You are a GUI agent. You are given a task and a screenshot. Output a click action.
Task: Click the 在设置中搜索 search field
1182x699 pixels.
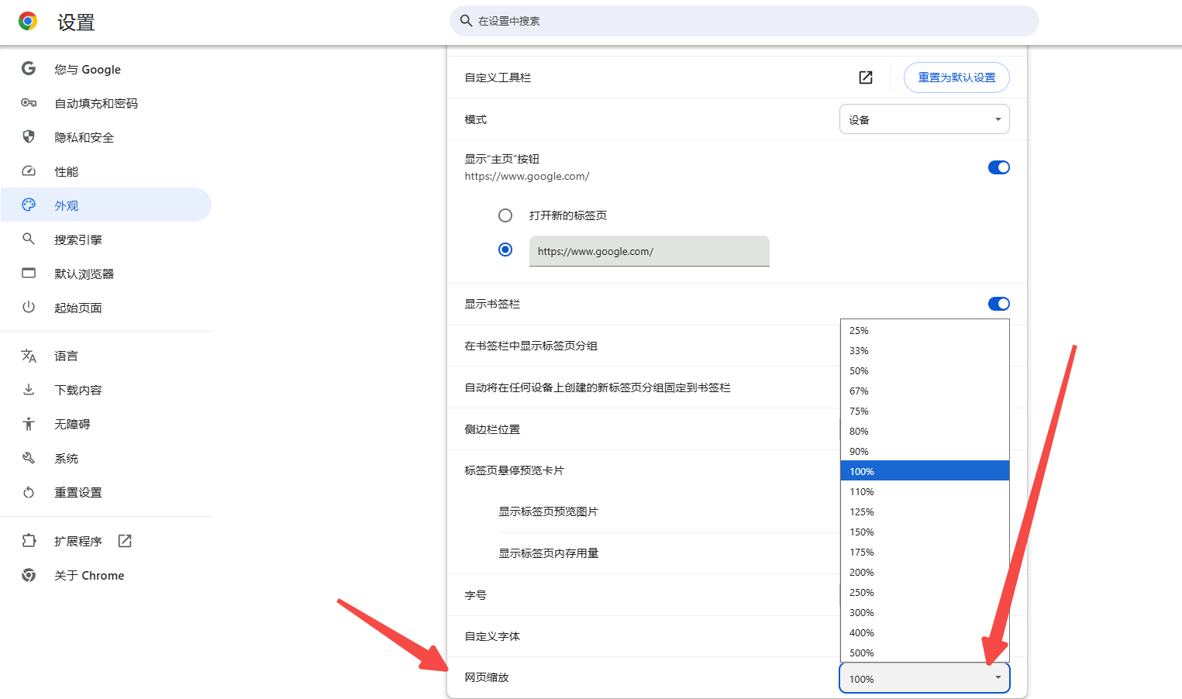pos(744,21)
